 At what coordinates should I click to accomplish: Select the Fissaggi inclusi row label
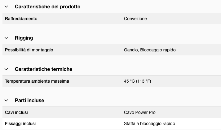20,123
